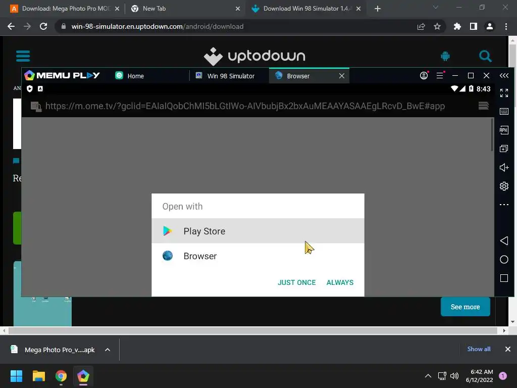
Task: Choose Play Store in Open with dialog
Action: [x=258, y=231]
